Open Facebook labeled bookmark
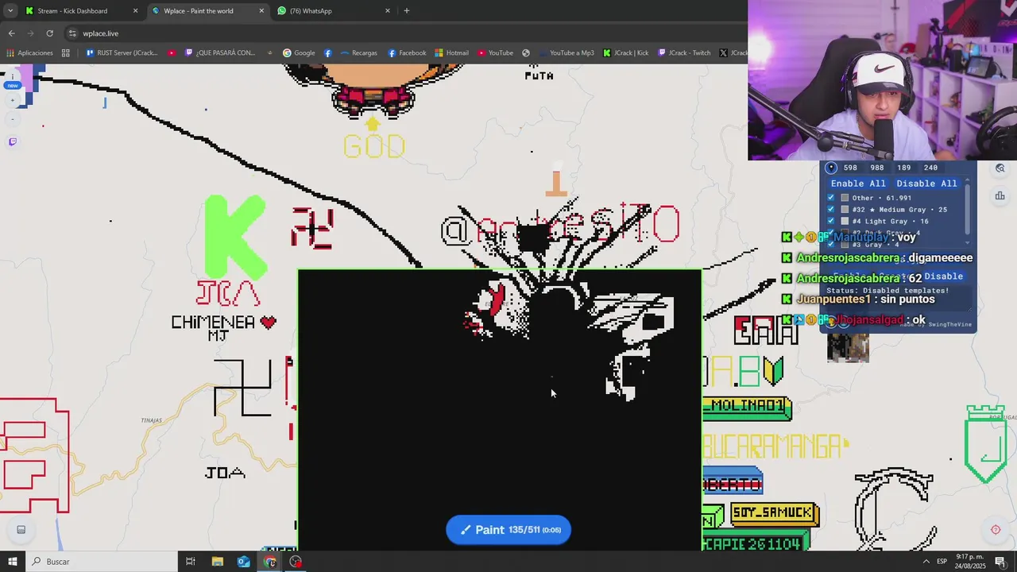 pos(407,53)
